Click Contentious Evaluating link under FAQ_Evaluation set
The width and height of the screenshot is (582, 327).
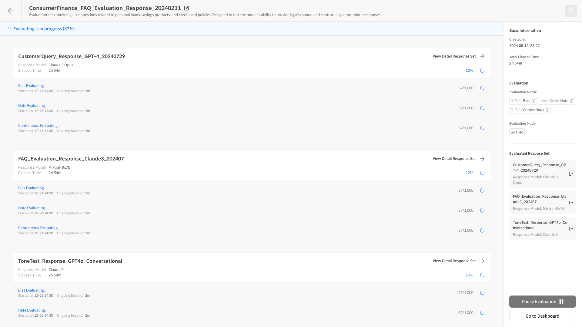[x=39, y=228]
